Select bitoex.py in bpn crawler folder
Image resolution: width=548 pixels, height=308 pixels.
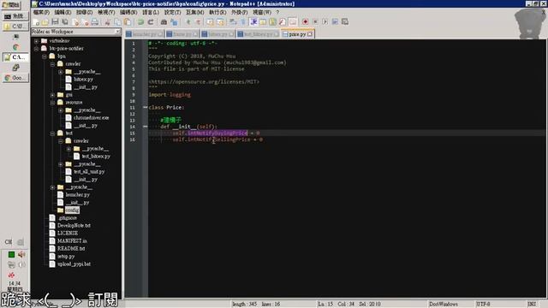click(x=83, y=80)
